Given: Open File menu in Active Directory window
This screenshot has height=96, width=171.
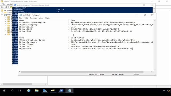Looking at the screenshot, I should pos(3,4).
